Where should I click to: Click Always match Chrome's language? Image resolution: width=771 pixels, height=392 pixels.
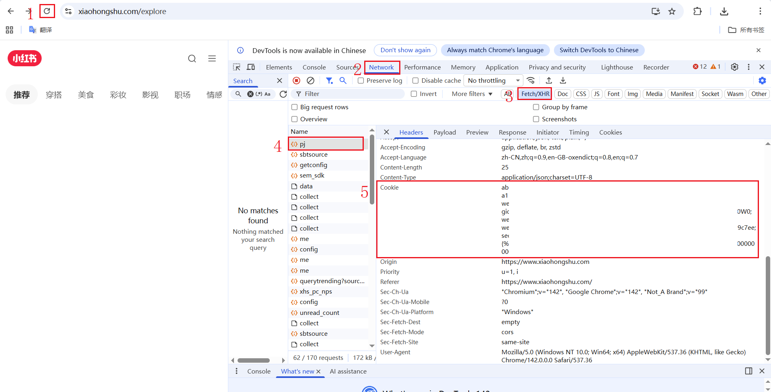coord(495,50)
